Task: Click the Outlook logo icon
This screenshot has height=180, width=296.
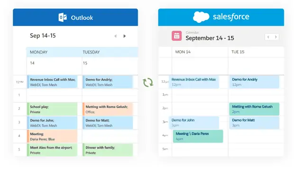Action: 63,18
